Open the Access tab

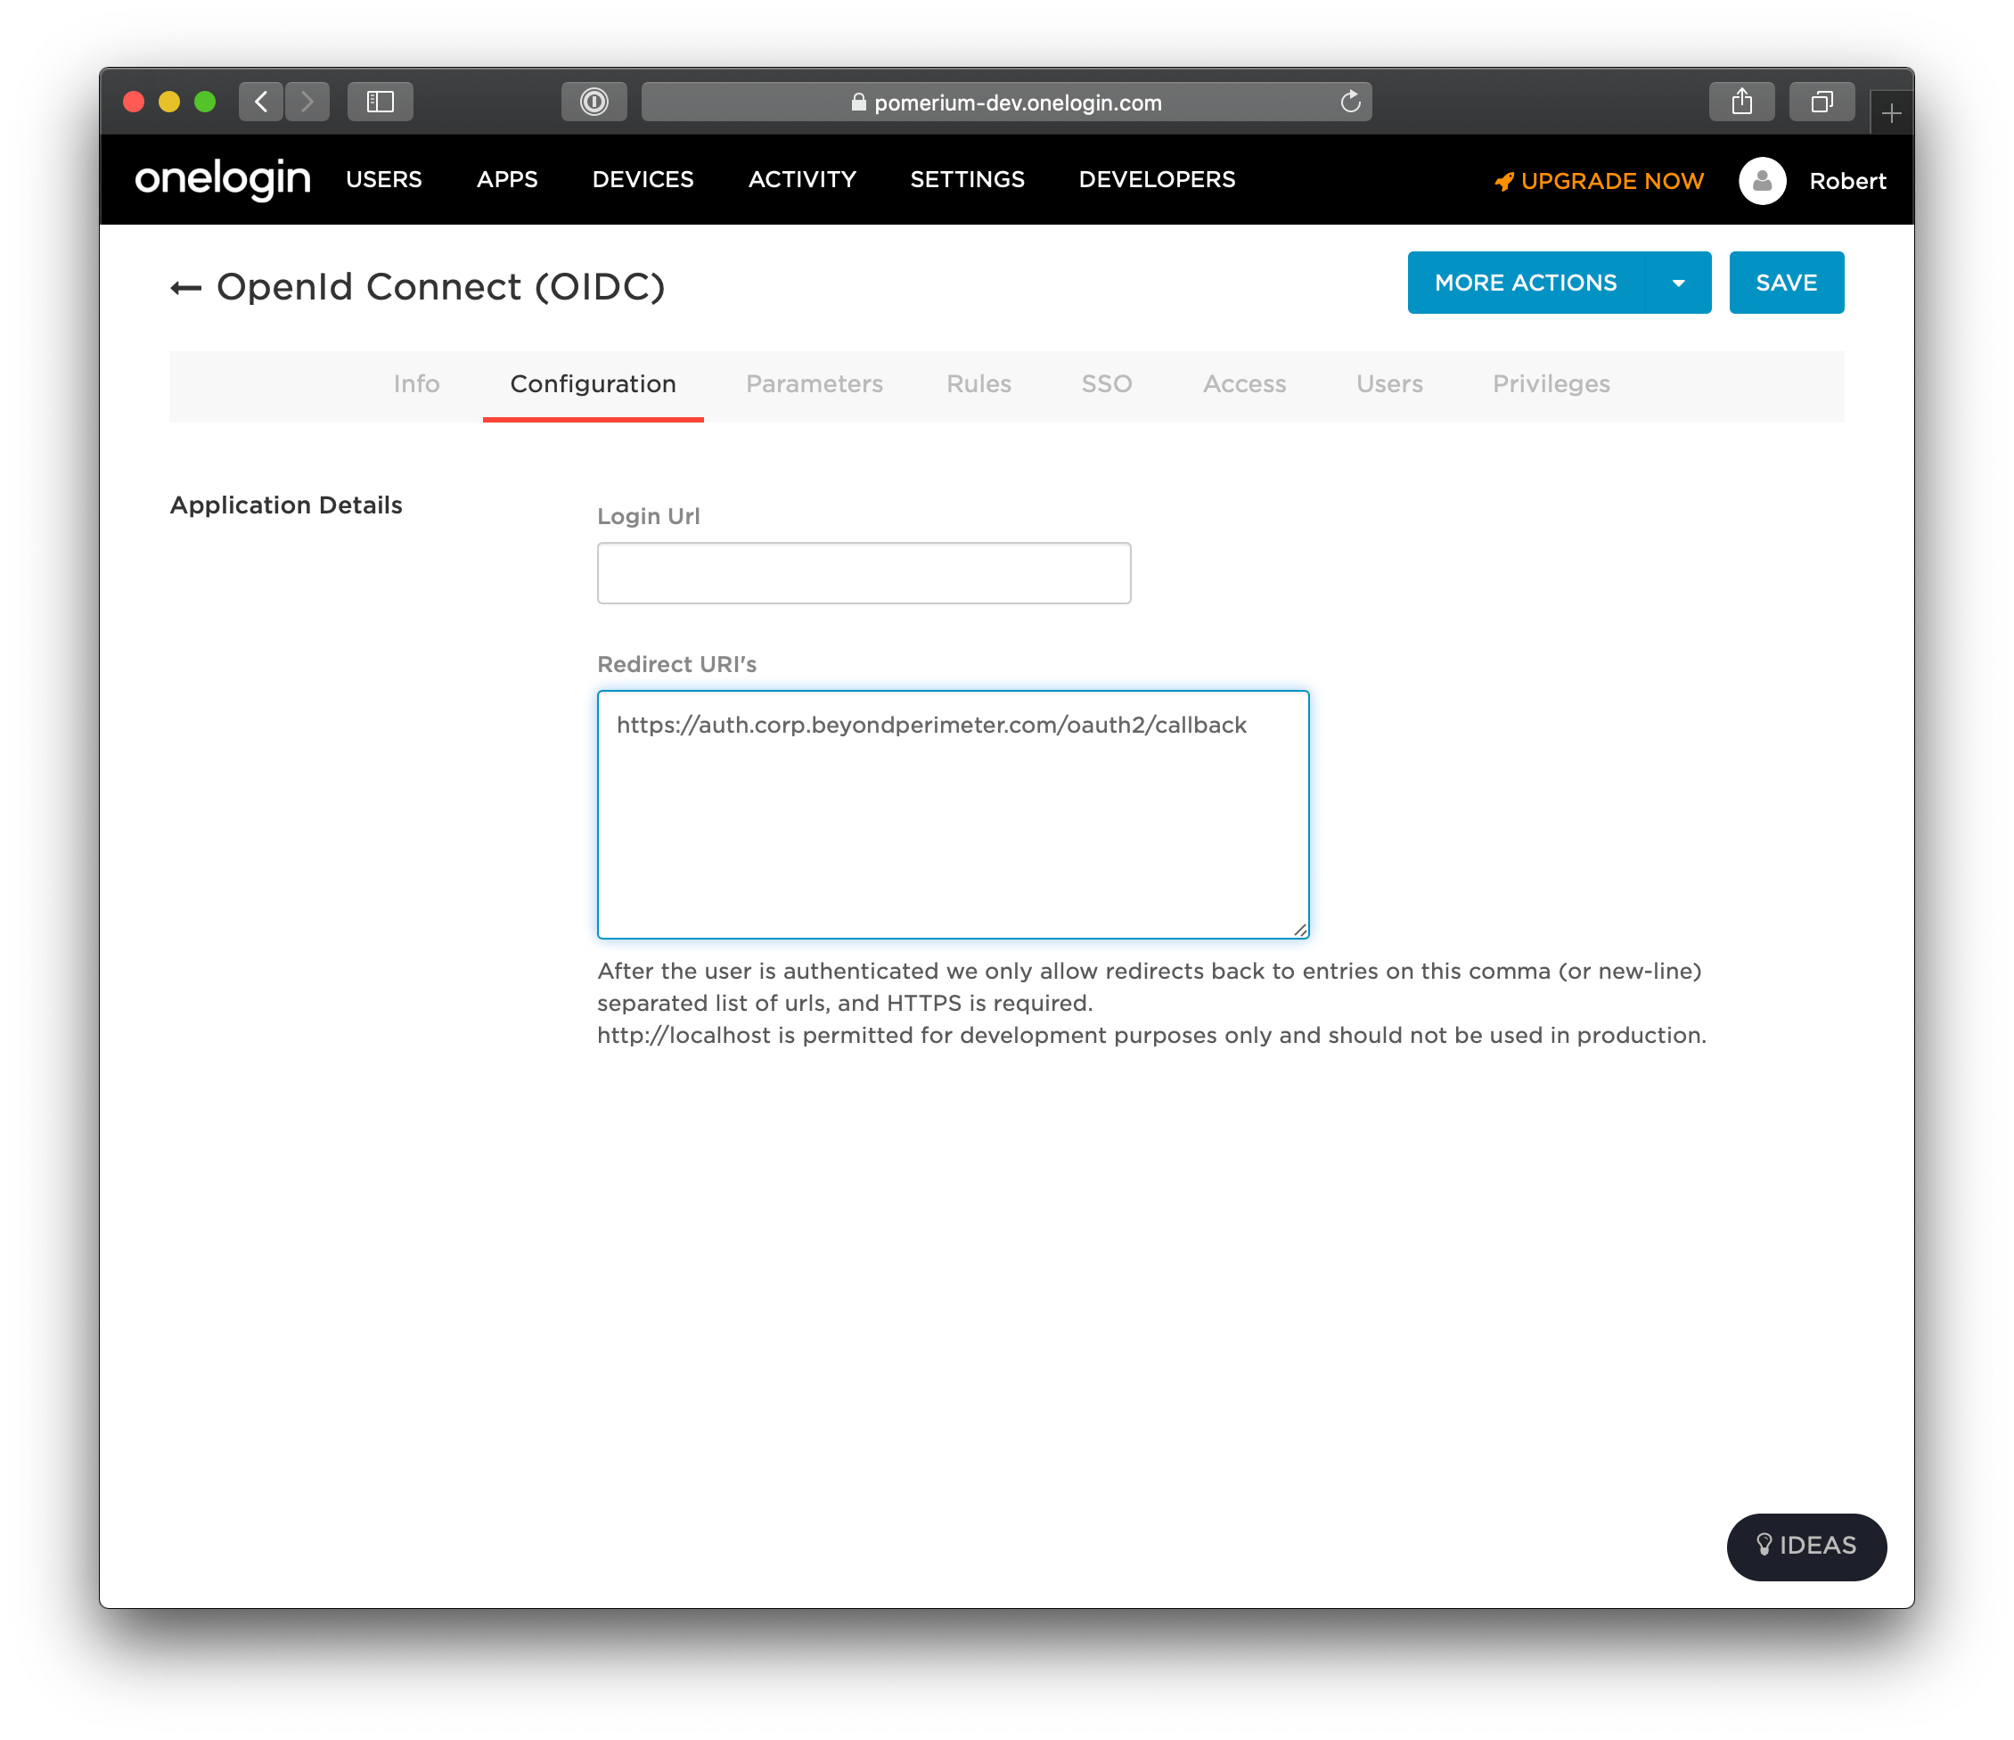[1244, 384]
